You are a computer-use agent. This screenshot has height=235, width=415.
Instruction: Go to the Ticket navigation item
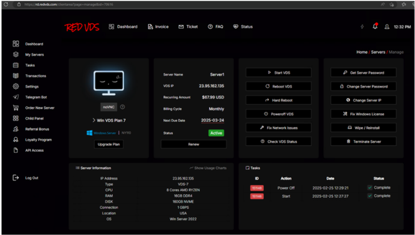pyautogui.click(x=188, y=27)
